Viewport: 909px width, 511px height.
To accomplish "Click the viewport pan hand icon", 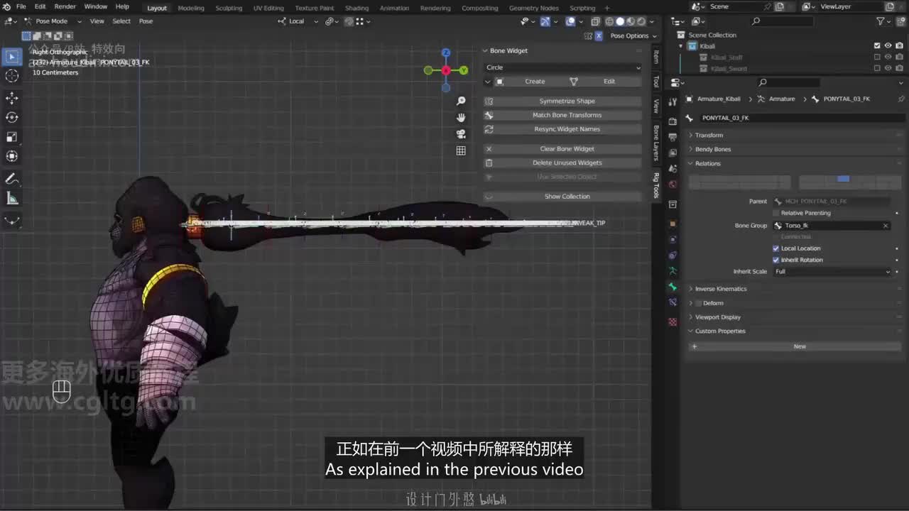I will (461, 118).
